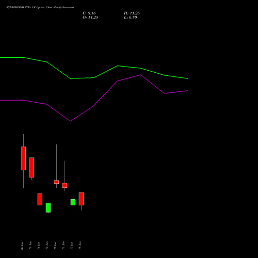Screen dimensions: 258x258
Task: Click the 12 Jun date label
Action: click(x=47, y=246)
